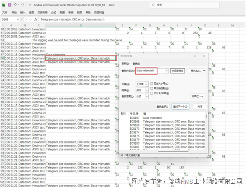Click the Undo arrow icon
Viewport: 246px width, 187px height.
tap(15, 5)
